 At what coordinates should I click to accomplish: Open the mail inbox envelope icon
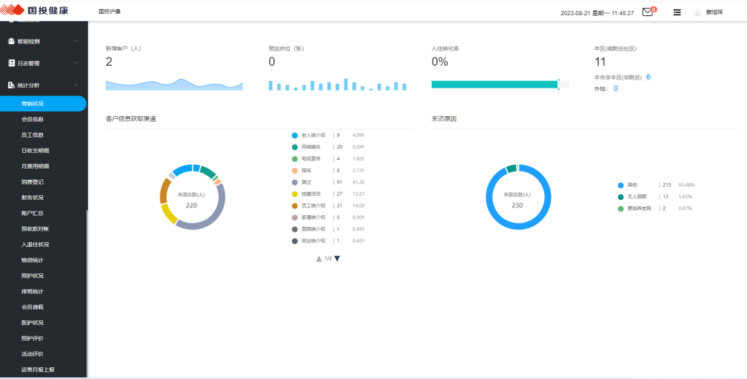point(647,12)
